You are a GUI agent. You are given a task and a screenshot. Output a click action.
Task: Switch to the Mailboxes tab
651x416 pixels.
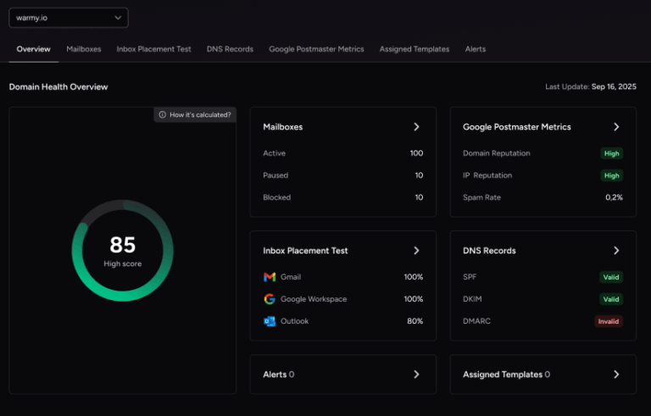pos(83,49)
